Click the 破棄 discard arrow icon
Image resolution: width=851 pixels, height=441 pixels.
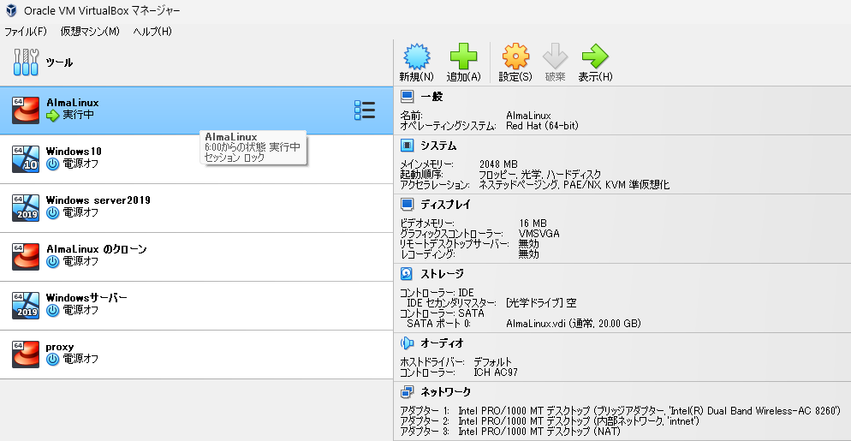coord(556,56)
